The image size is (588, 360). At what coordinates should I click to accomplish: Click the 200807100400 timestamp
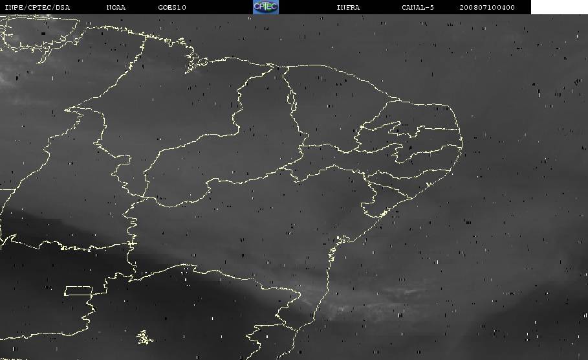click(x=487, y=8)
